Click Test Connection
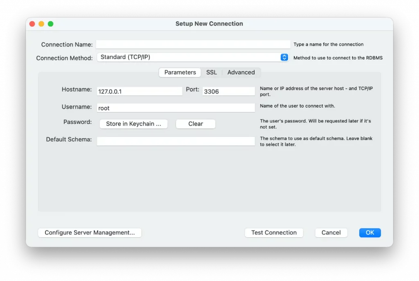419x281 pixels. (x=274, y=232)
